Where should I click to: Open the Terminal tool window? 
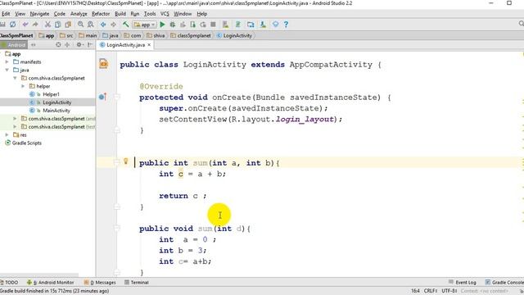point(137,282)
